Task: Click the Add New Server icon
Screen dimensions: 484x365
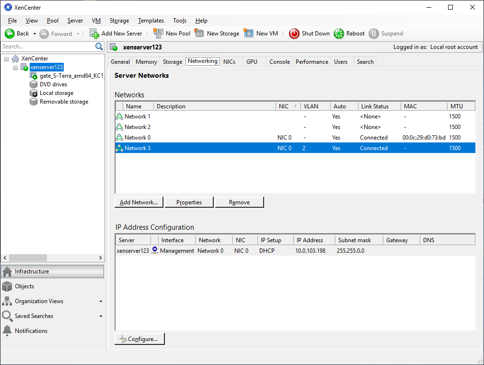Action: tap(94, 34)
